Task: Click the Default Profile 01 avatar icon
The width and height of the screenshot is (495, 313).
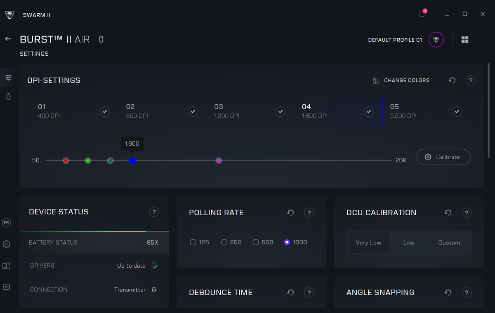Action: pyautogui.click(x=436, y=40)
